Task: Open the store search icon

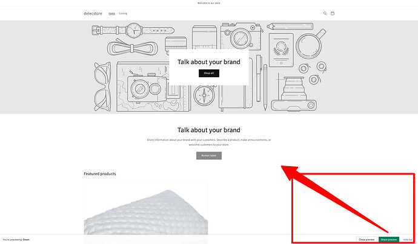Action: click(x=325, y=13)
